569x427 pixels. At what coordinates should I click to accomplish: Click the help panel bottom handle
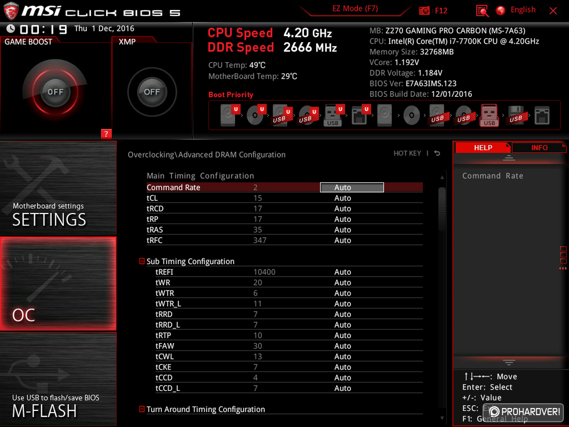coord(509,362)
